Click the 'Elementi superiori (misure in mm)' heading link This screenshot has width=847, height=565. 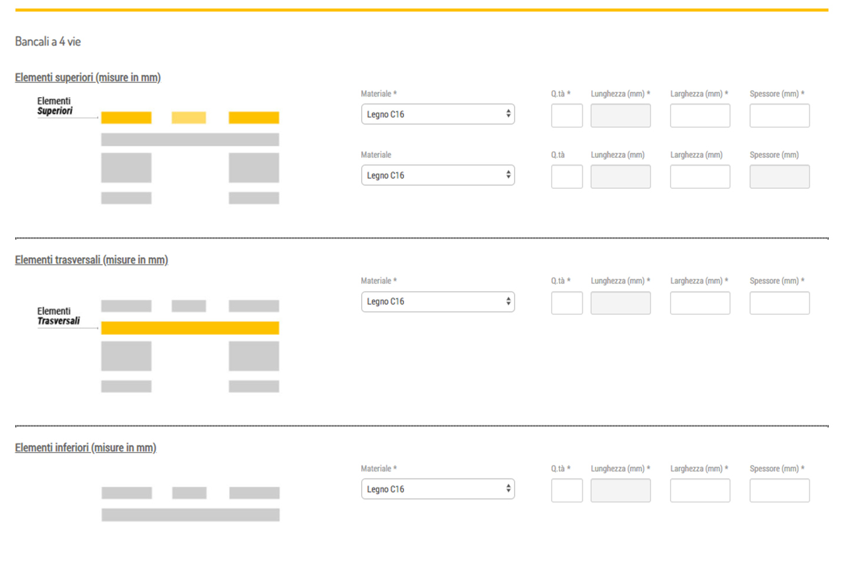click(88, 78)
